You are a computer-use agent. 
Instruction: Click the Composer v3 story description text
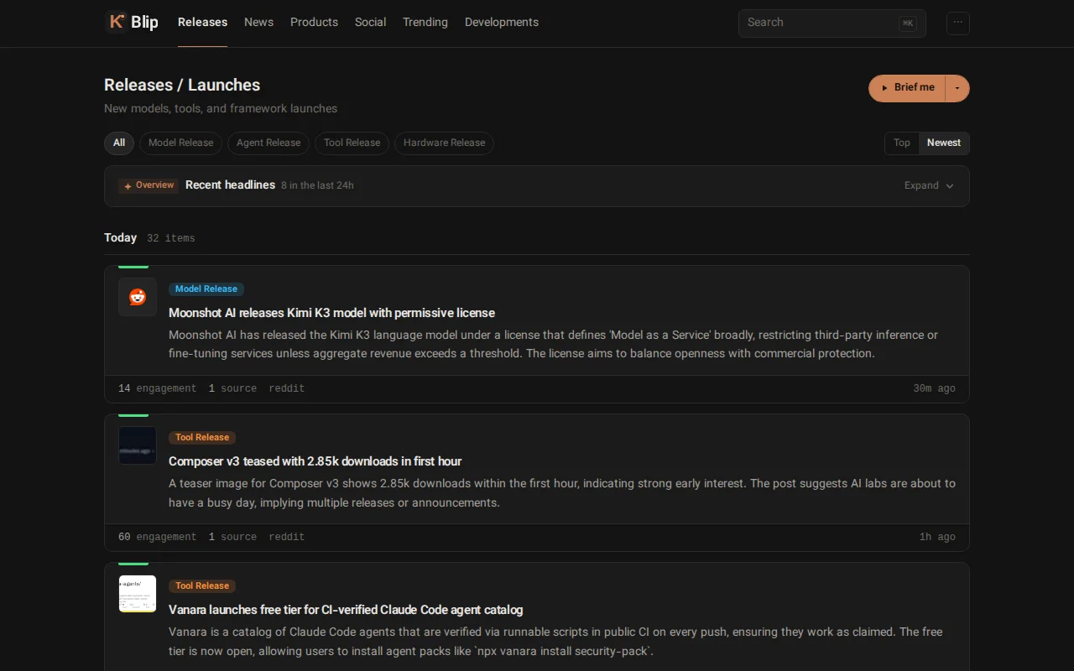(x=562, y=493)
